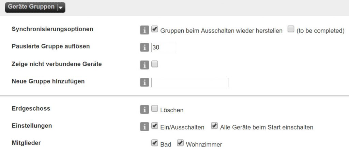
Task: Show info icon for Erdgeschoss group
Action: (x=145, y=110)
